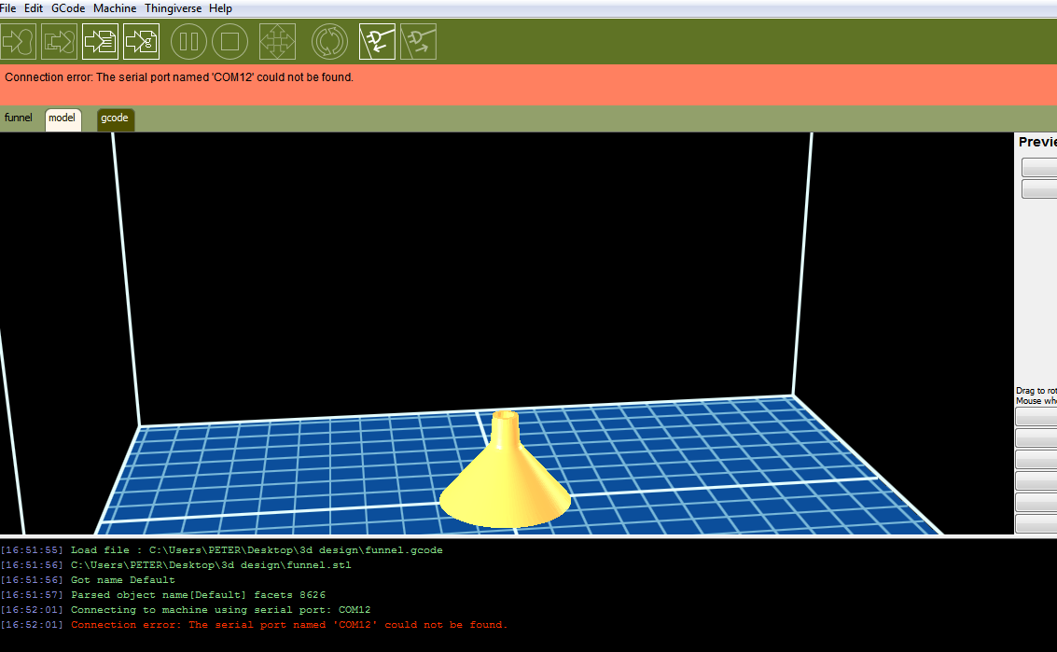Select the yellow funnel model in viewport
The height and width of the screenshot is (652, 1057).
505,469
